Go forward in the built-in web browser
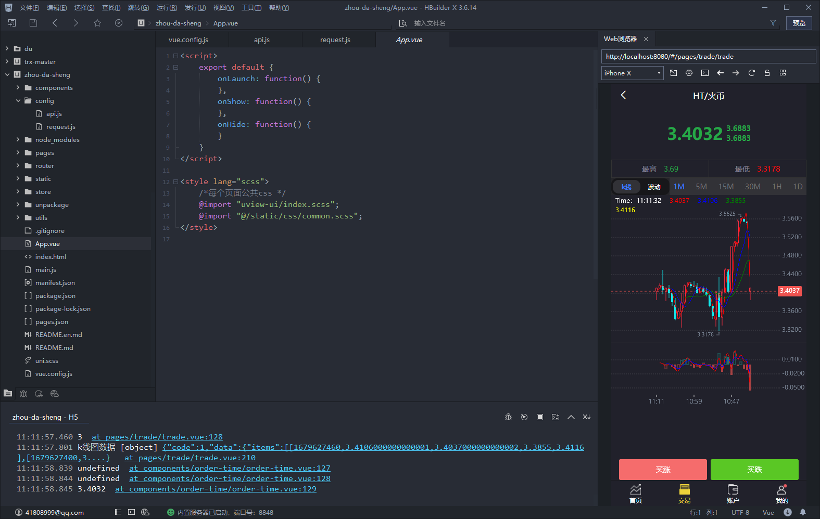820x519 pixels. (736, 73)
